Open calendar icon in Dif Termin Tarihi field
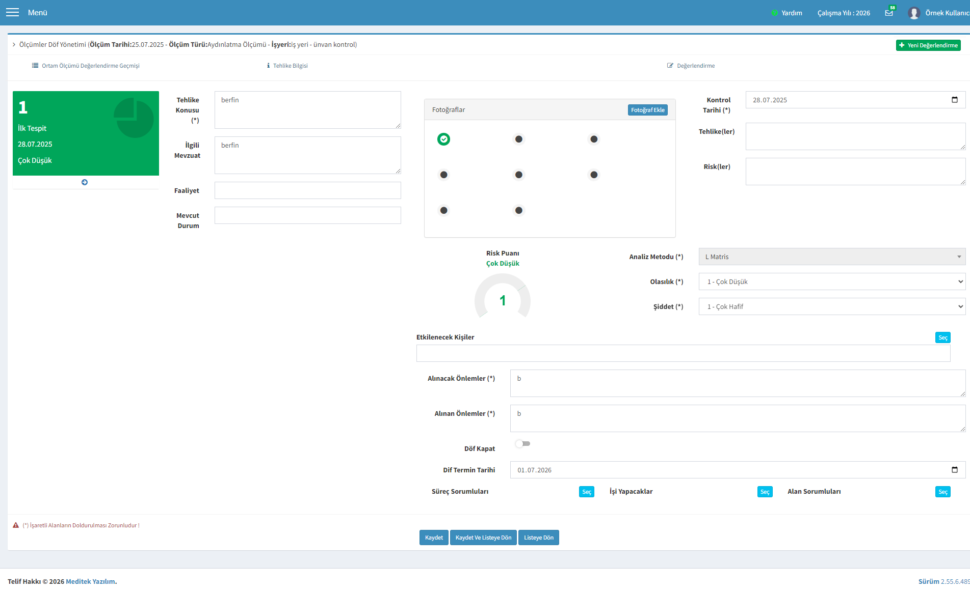This screenshot has height=594, width=970. (955, 470)
